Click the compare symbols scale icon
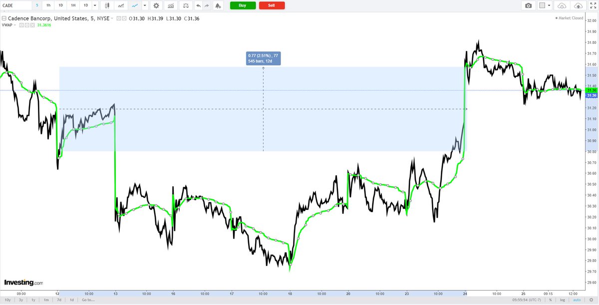The height and width of the screenshot is (305, 599). (186, 5)
